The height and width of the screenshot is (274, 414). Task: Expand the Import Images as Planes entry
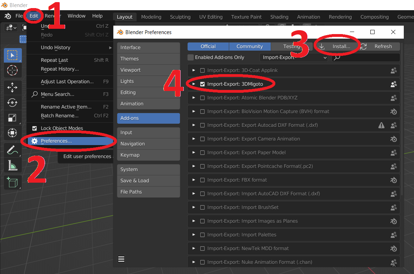[194, 221]
